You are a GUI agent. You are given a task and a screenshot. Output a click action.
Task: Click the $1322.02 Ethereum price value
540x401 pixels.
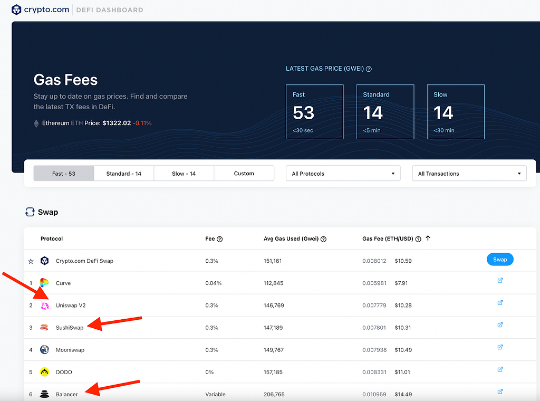tap(117, 123)
